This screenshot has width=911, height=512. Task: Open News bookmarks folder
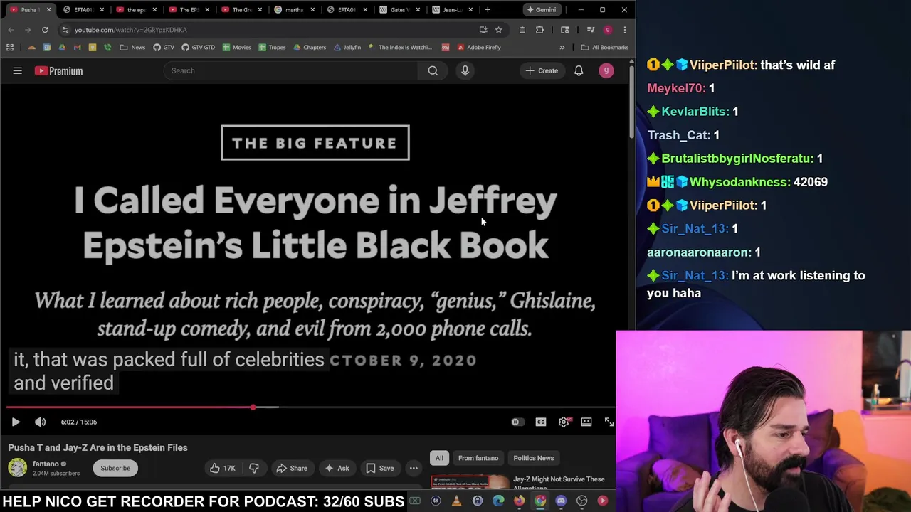132,48
